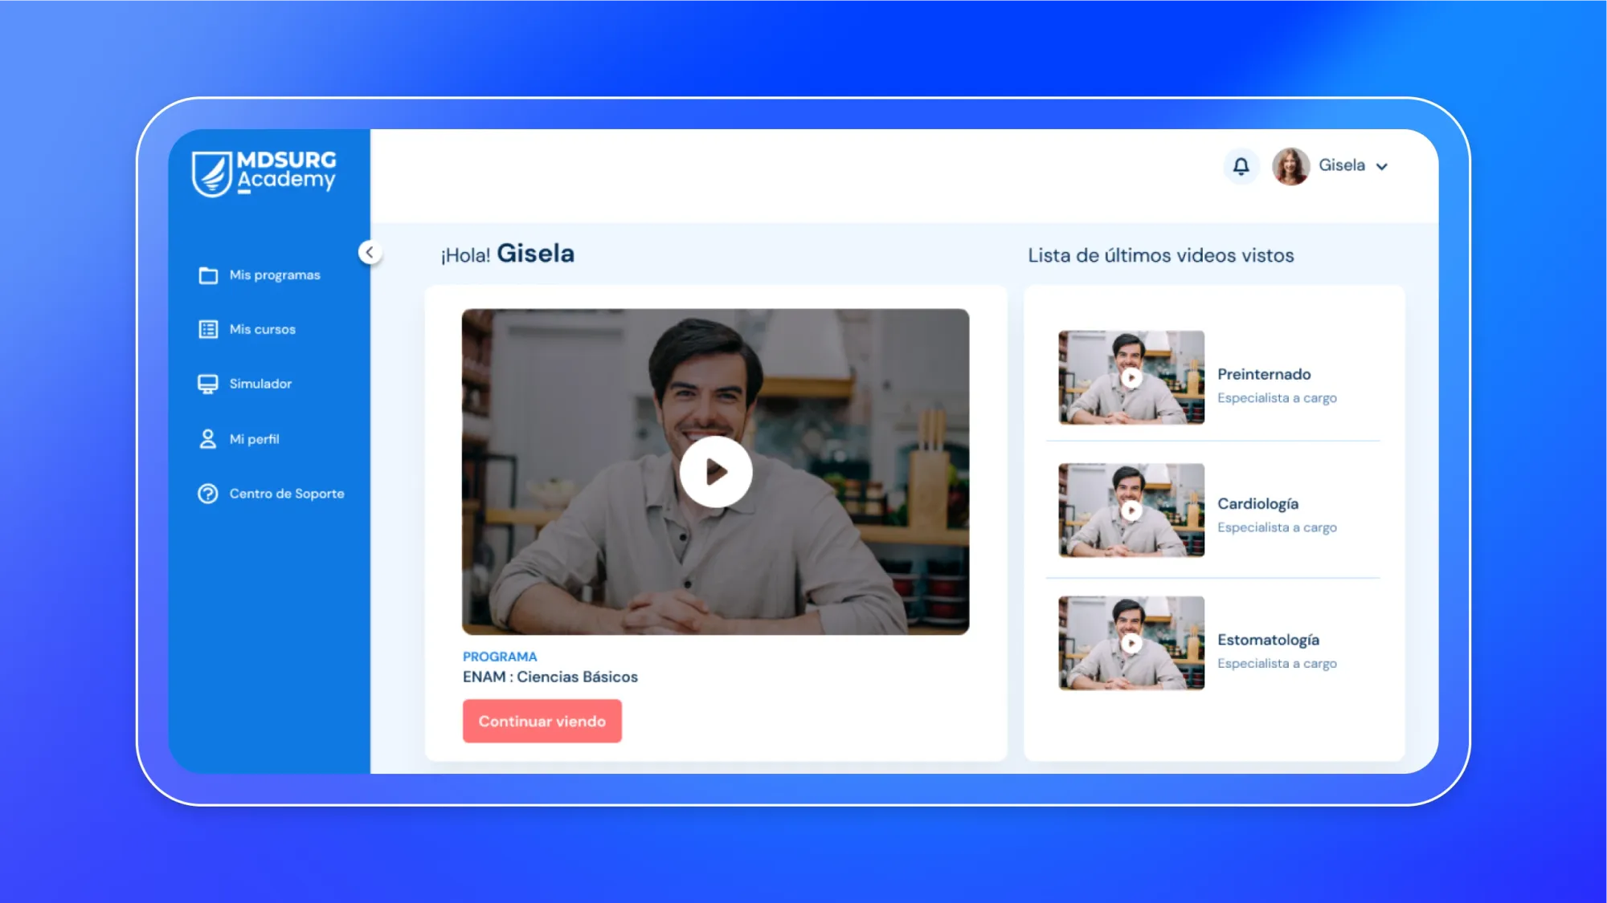Open the Gisela account dropdown arrow
The height and width of the screenshot is (903, 1607).
pos(1383,167)
